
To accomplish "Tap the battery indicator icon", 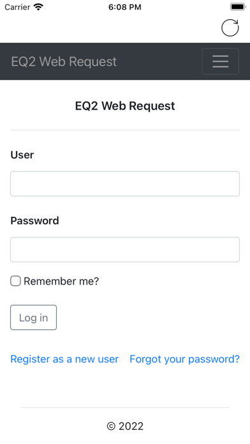I will [x=237, y=7].
